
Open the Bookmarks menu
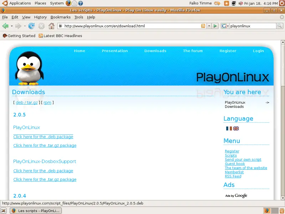coord(61,17)
